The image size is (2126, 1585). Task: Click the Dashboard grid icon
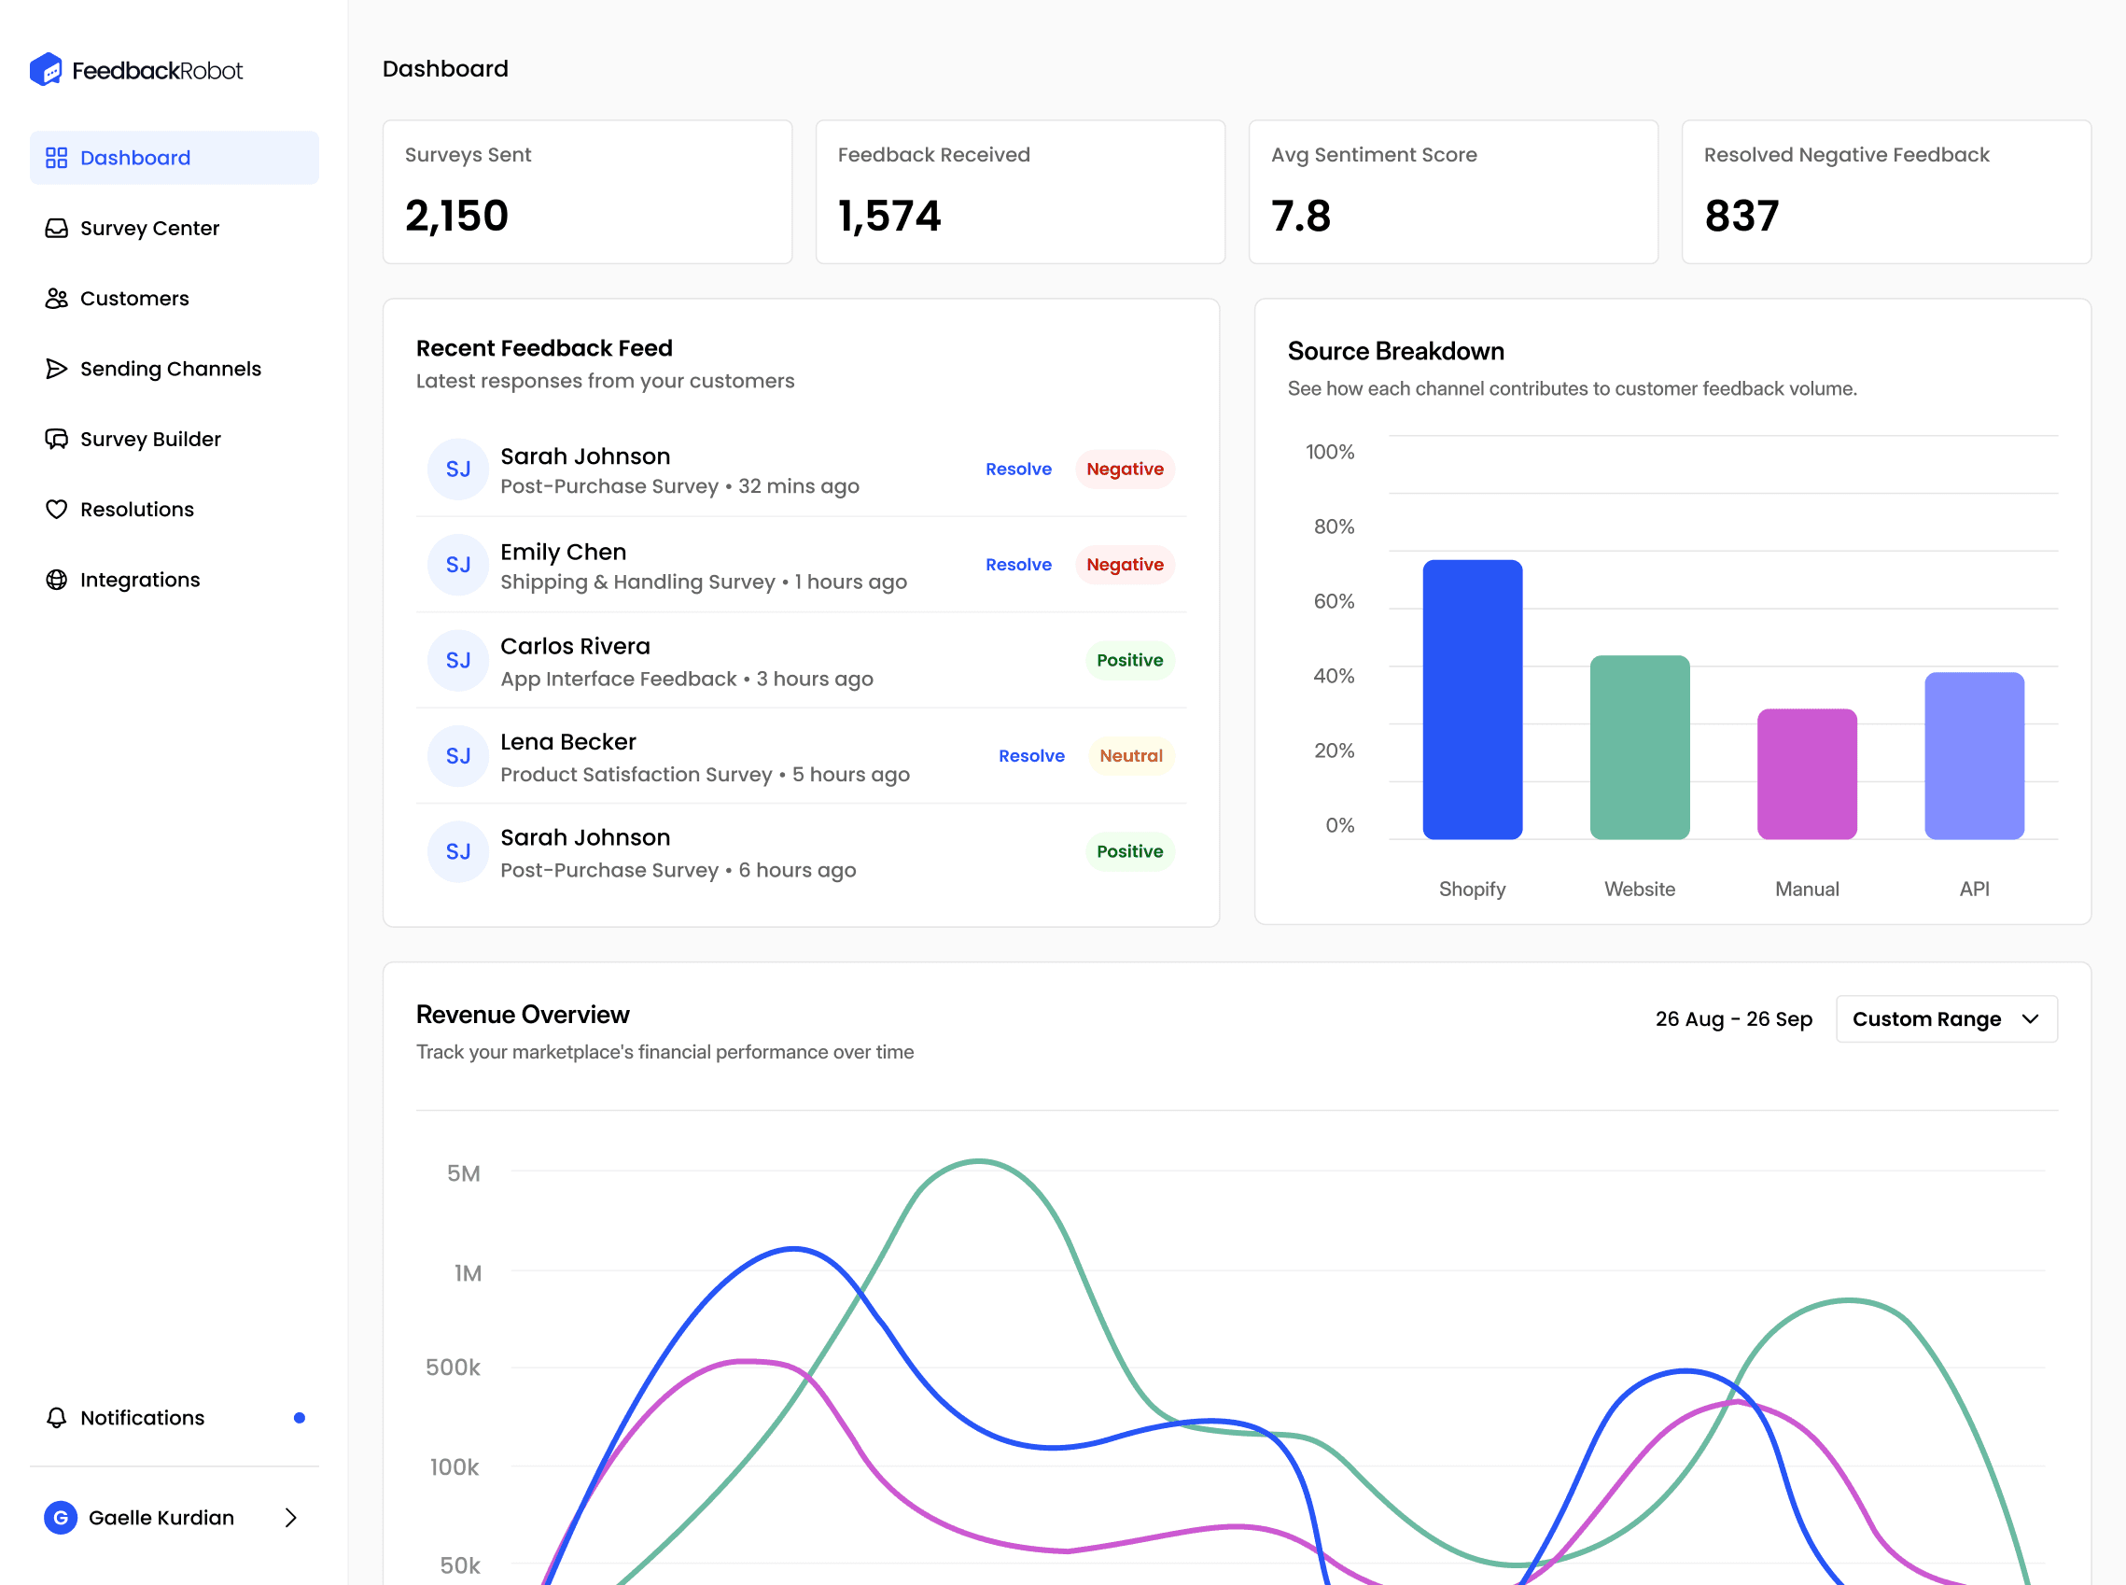coord(57,158)
